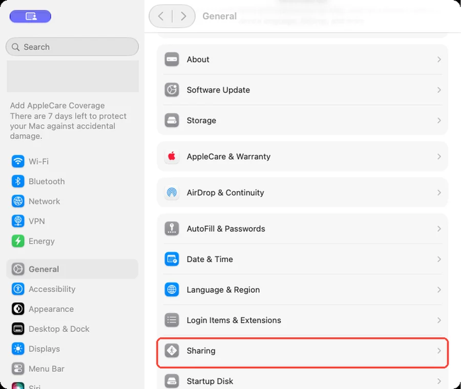The height and width of the screenshot is (389, 461).
Task: Click the magnifying glass in Search field
Action: 15,47
